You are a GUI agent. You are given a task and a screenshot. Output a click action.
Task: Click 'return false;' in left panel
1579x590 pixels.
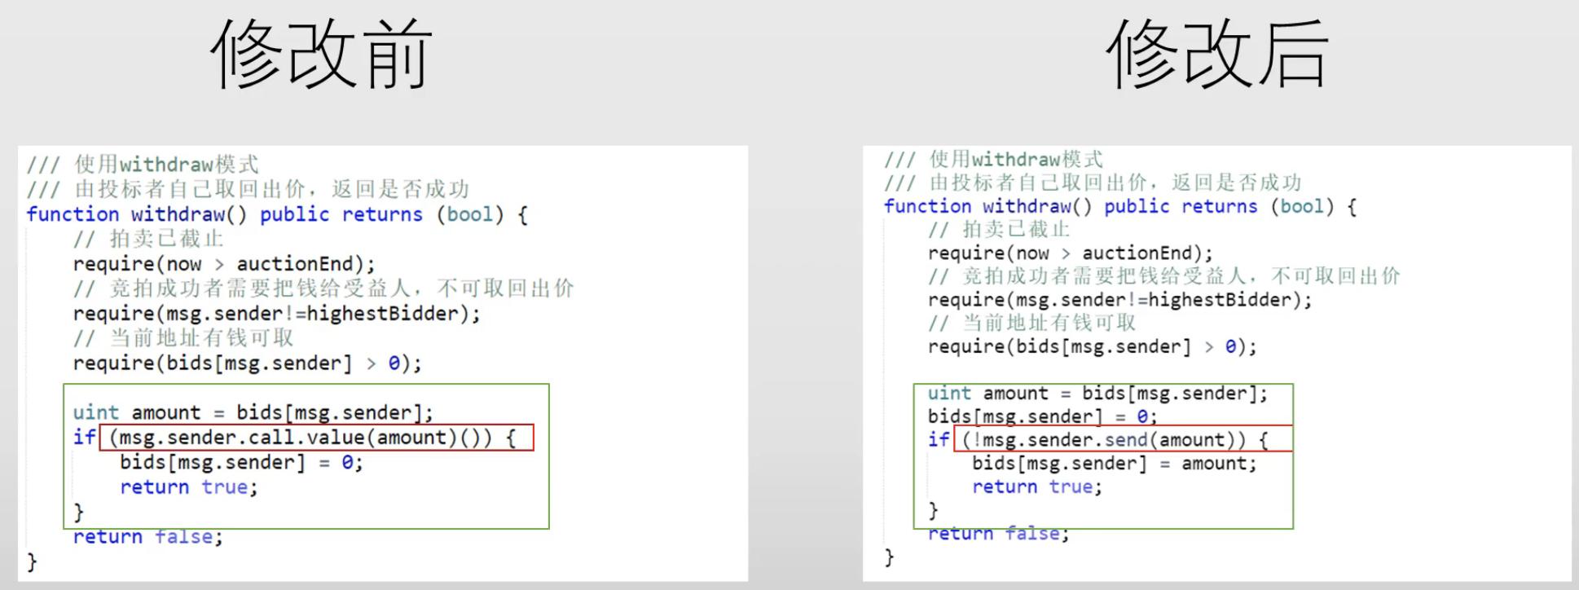click(x=147, y=536)
